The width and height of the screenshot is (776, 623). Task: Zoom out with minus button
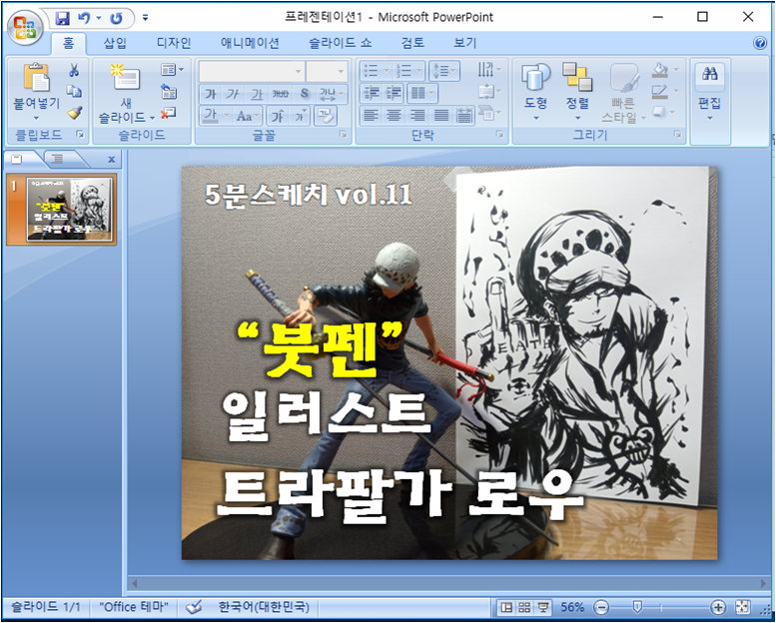point(601,607)
